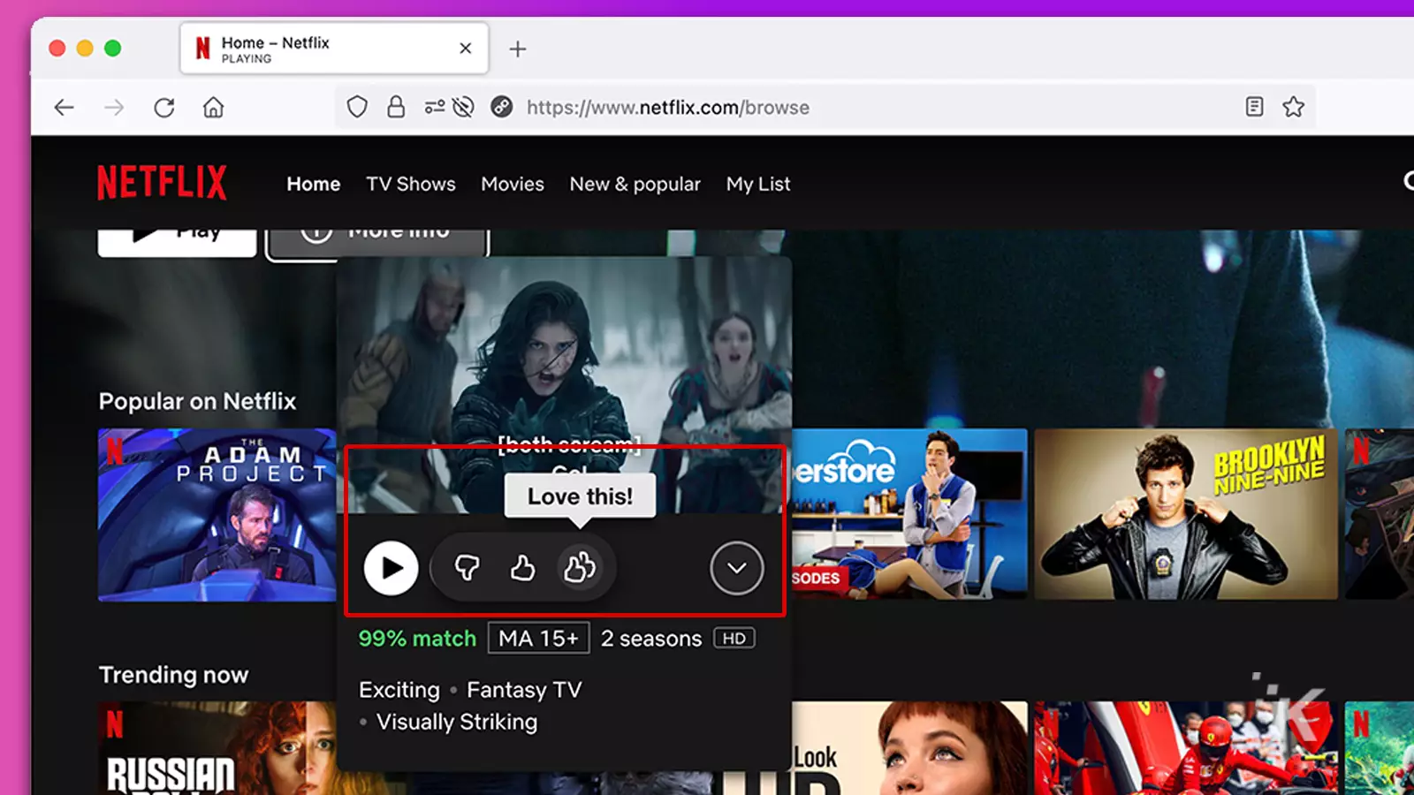Open The Adam Project thumbnail
Screen dimensions: 1414x795
coord(217,514)
